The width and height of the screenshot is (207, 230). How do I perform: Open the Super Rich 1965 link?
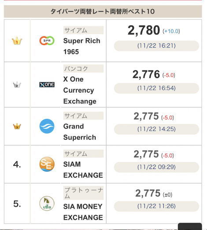point(82,46)
